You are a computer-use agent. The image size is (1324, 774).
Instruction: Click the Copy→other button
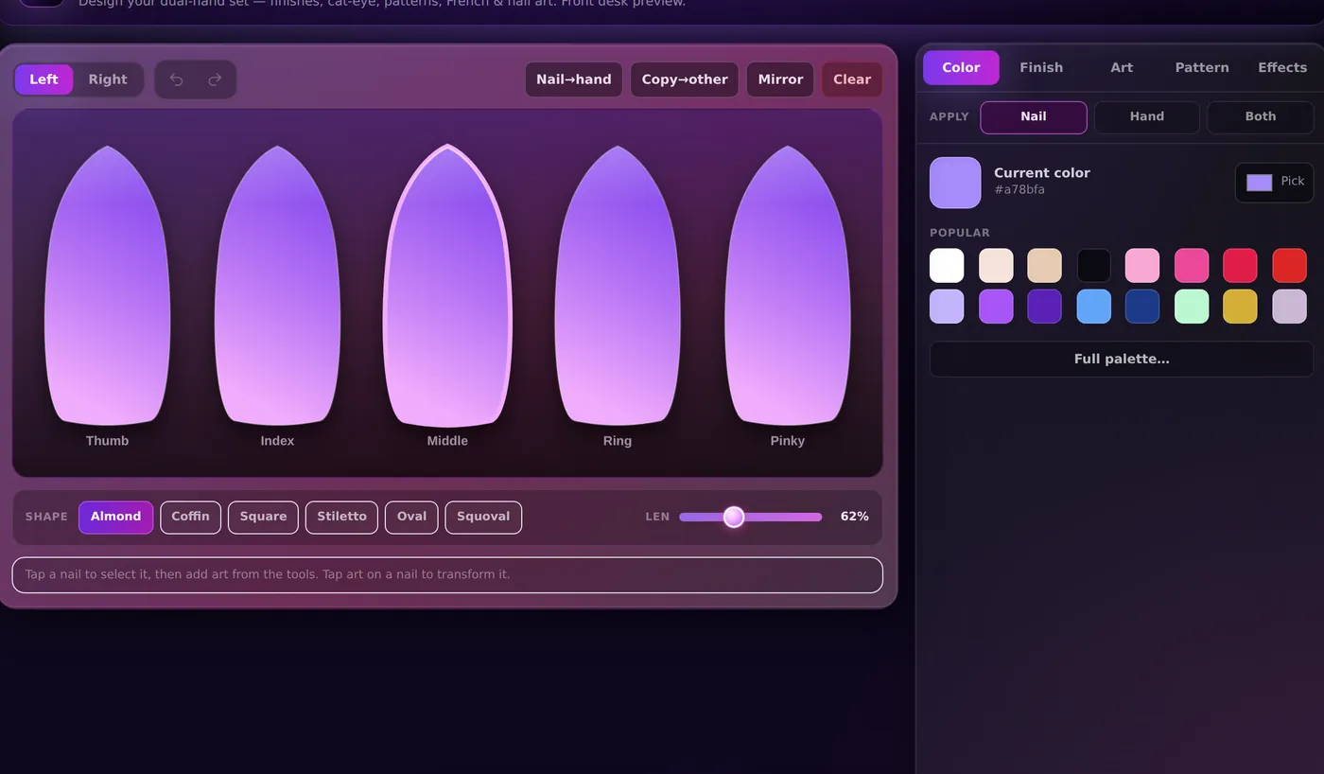(685, 79)
